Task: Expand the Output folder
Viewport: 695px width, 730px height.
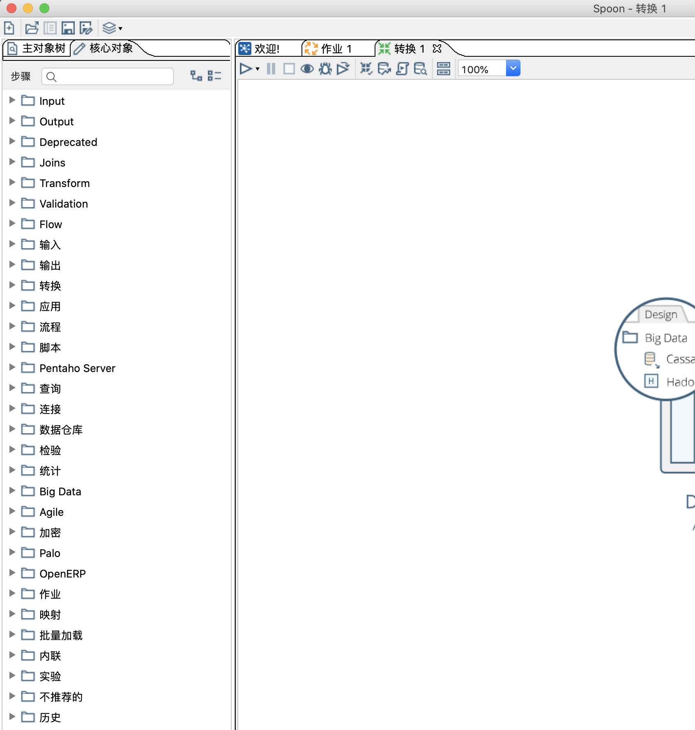Action: pos(12,120)
